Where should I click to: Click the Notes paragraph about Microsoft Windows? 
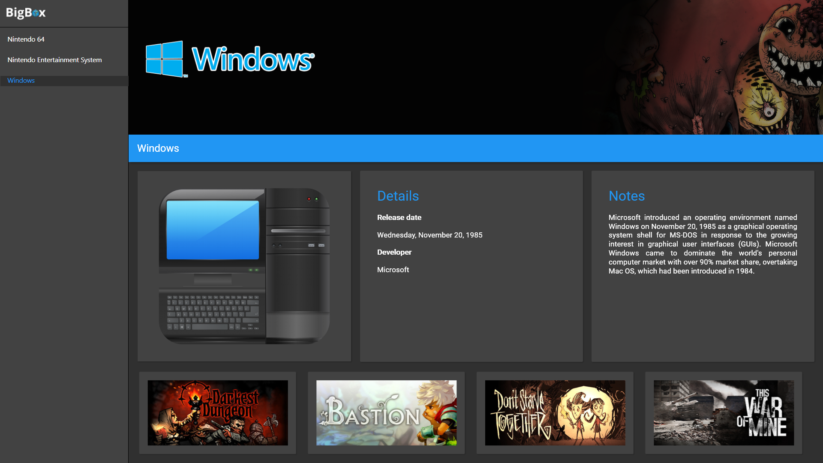703,244
